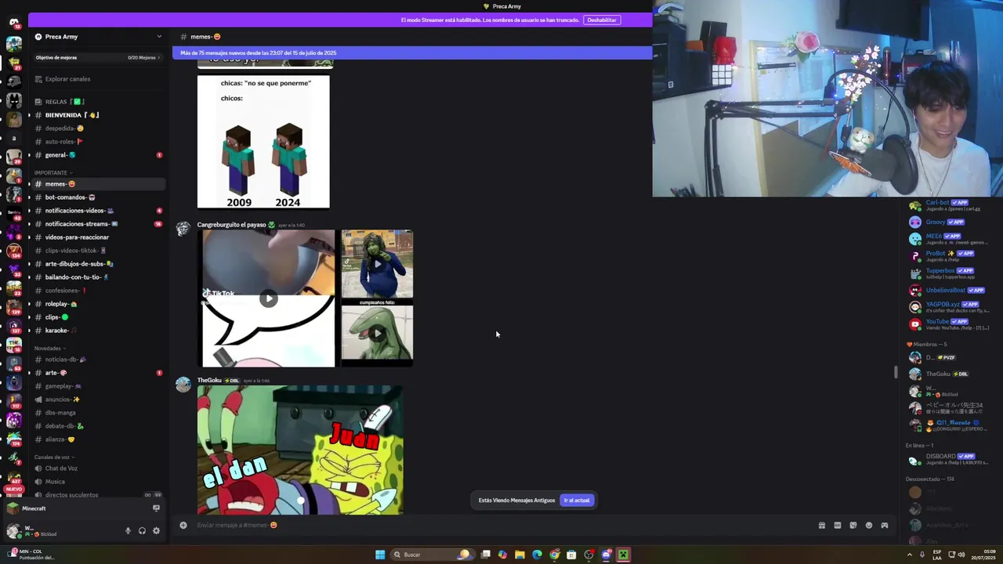Select the memes channel
The image size is (1003, 564).
coord(98,184)
